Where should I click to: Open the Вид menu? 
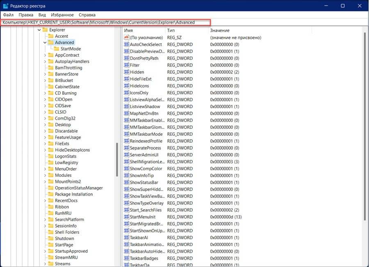pos(42,15)
